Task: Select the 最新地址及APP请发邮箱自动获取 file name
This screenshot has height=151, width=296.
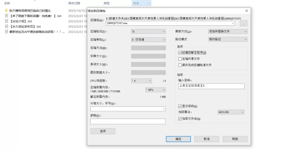Action: pos(37,32)
